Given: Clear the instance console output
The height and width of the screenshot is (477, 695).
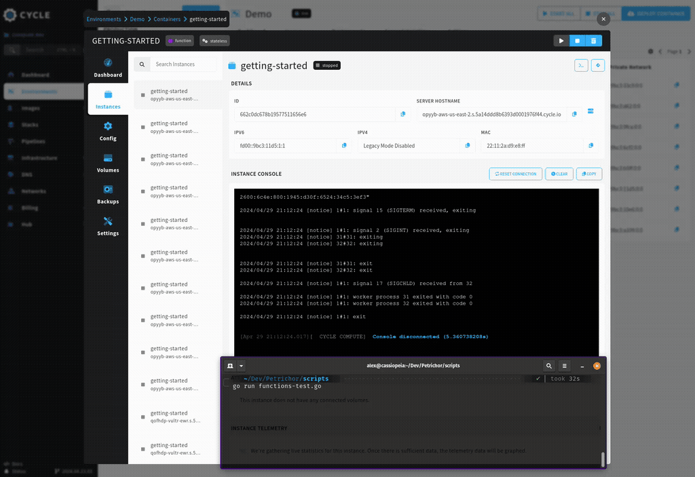Looking at the screenshot, I should point(559,174).
